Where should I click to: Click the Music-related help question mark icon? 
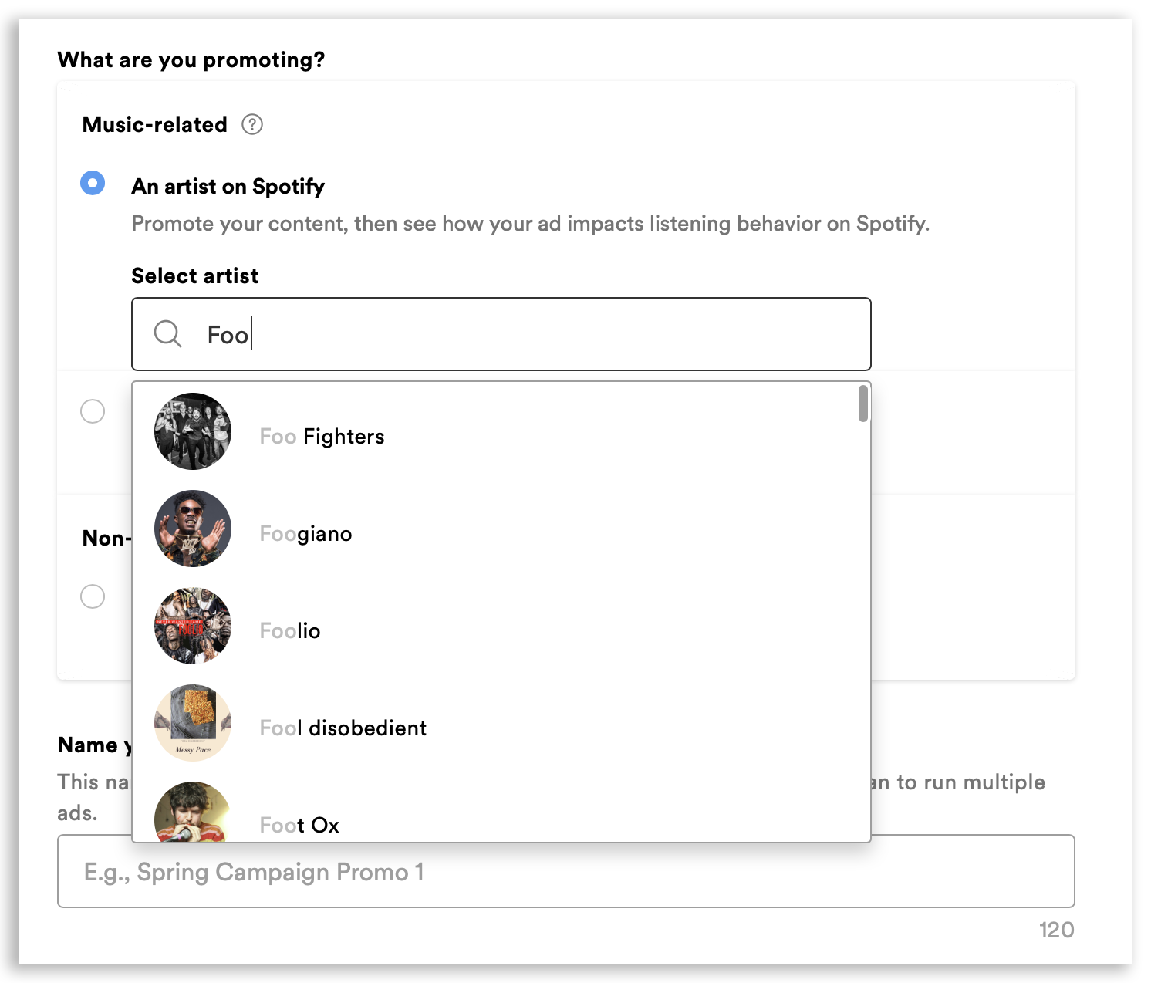(x=252, y=124)
